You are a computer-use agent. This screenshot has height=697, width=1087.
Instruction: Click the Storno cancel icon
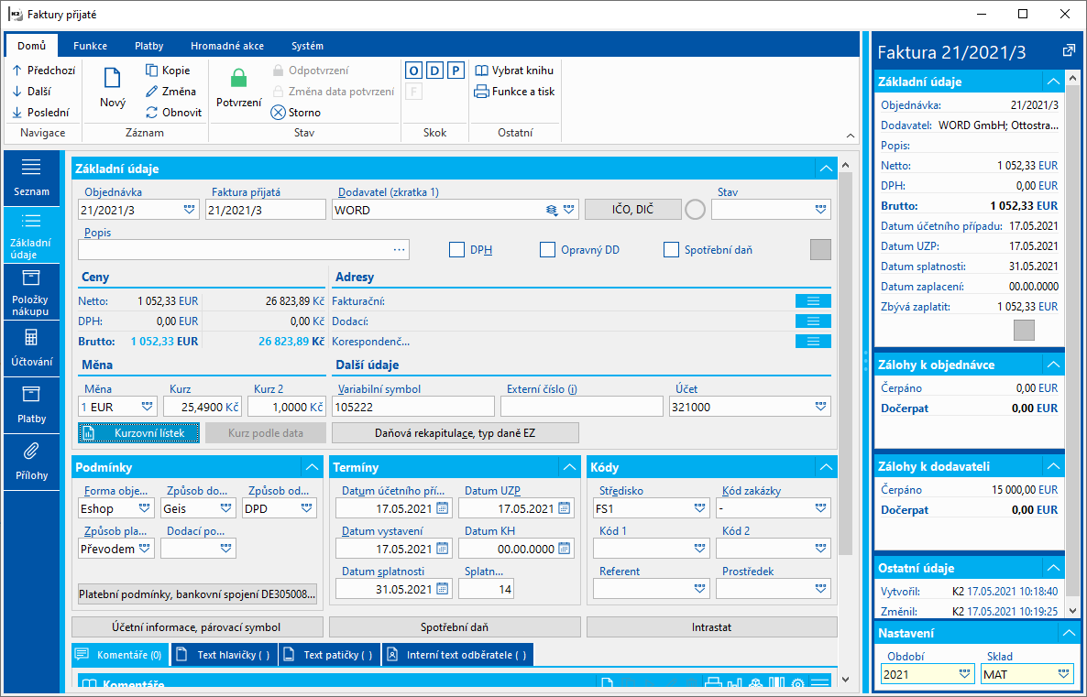pos(278,113)
